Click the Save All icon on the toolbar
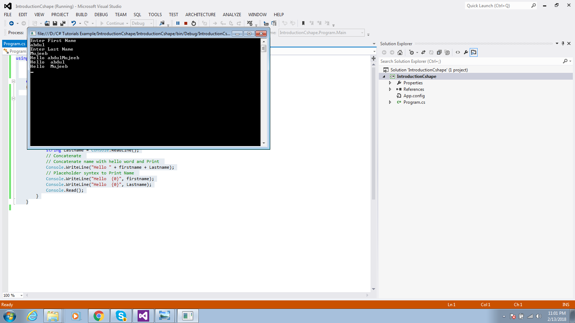This screenshot has width=575, height=323. click(63, 23)
